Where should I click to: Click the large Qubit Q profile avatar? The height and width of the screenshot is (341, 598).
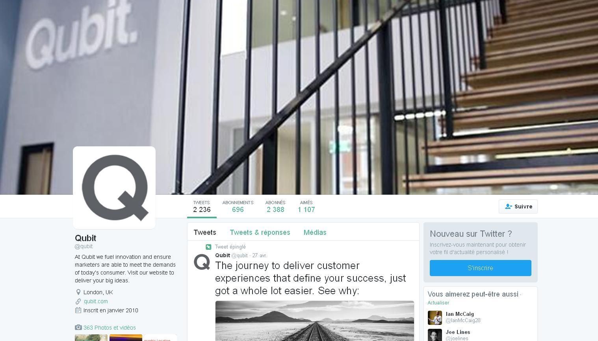click(114, 188)
